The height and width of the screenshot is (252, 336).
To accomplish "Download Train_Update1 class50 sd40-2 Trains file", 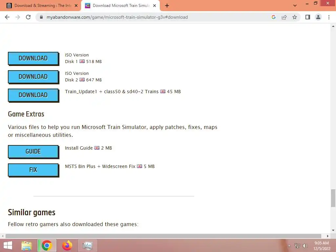I will pyautogui.click(x=33, y=95).
